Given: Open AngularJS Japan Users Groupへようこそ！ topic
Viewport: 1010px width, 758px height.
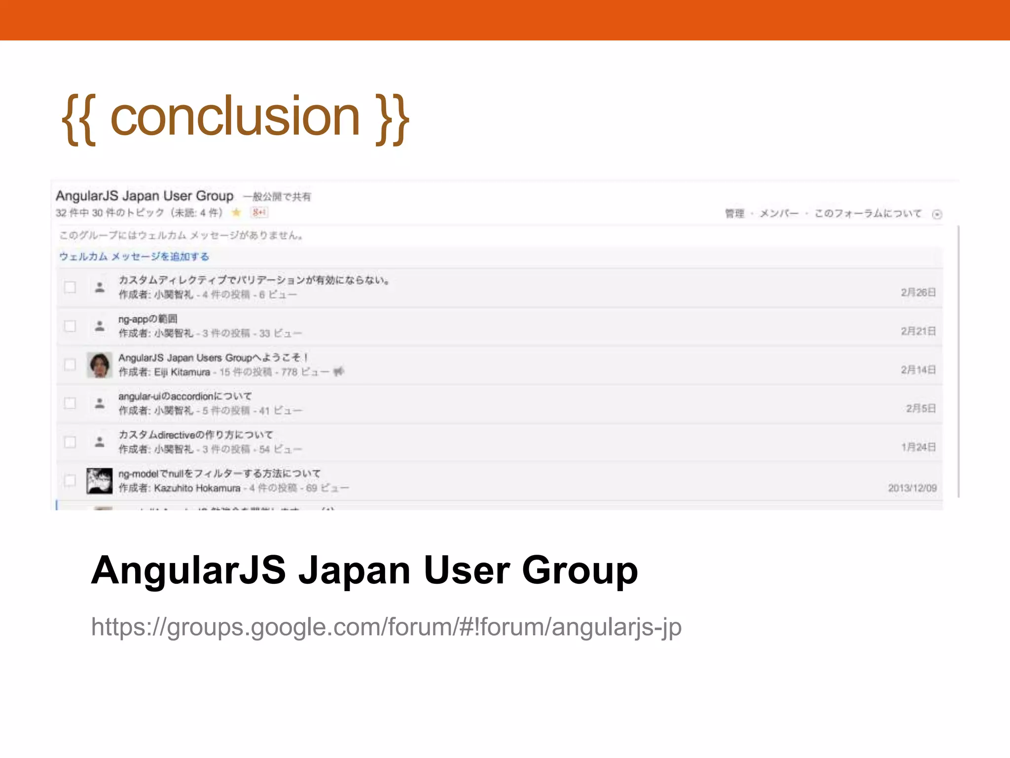Looking at the screenshot, I should tap(213, 357).
